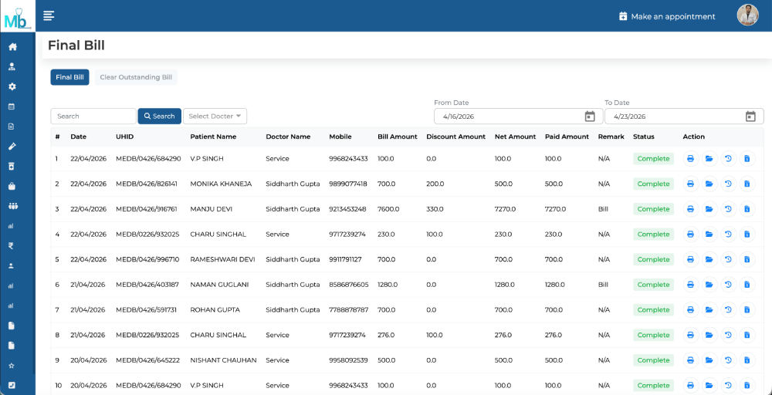This screenshot has height=395, width=772.
Task: Open the invoice icon in row 8 for CHARU SINGHAL
Action: coord(747,335)
